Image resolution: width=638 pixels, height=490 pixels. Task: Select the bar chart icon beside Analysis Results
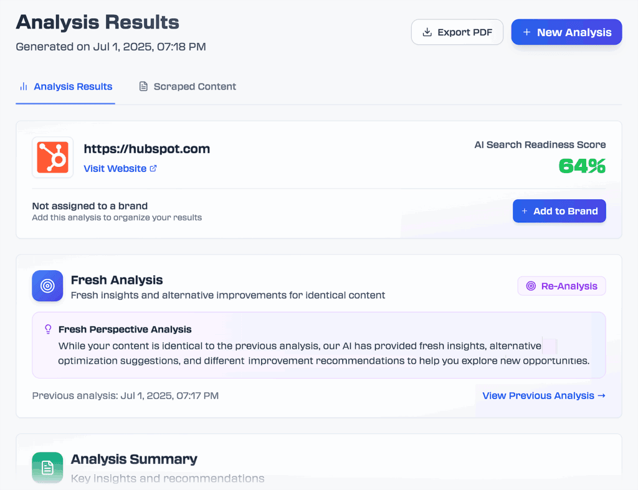tap(25, 86)
